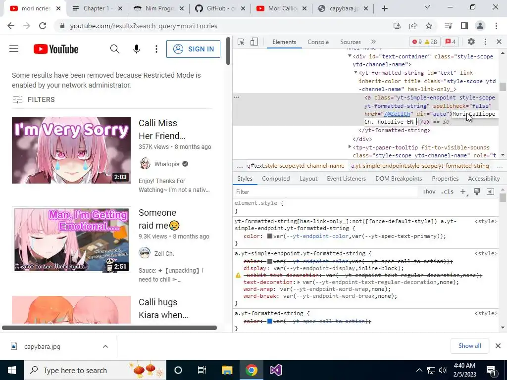Screen dimensions: 507x380
Task: Open struck-through gray color swatch
Action: [270, 261]
